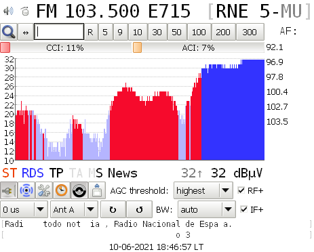The image size is (314, 252).
Task: Focus the frequency entry field
Action: tap(59, 32)
